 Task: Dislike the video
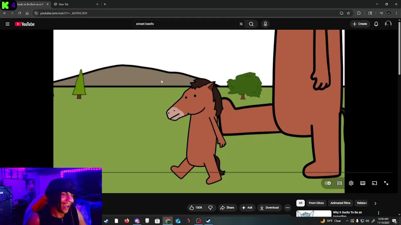(x=211, y=207)
